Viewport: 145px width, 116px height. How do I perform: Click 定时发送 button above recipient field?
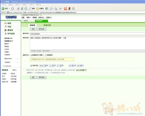point(41,29)
